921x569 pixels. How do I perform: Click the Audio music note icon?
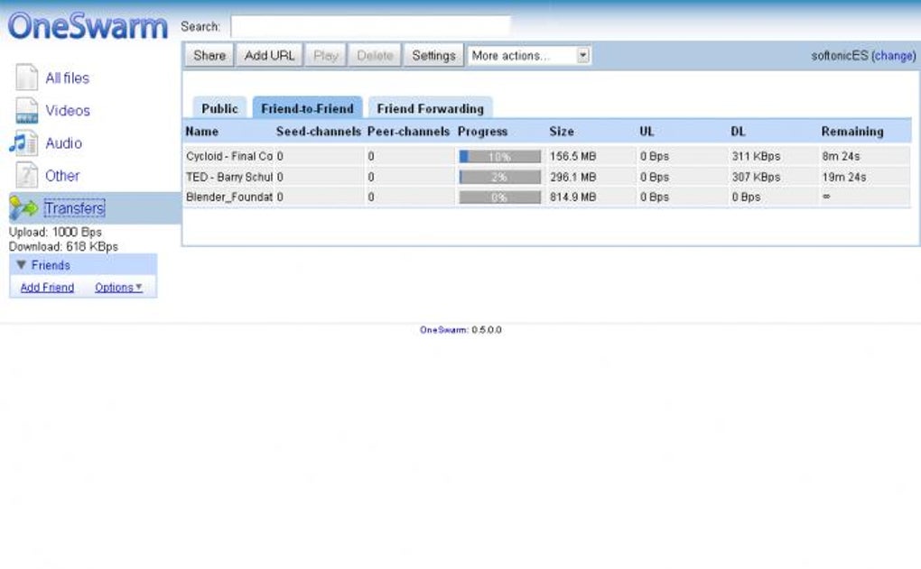pyautogui.click(x=24, y=143)
